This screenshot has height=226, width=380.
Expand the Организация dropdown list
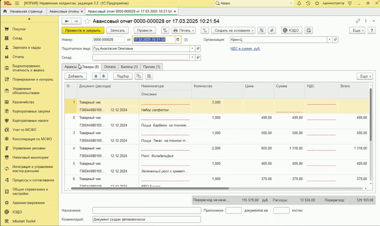click(329, 40)
